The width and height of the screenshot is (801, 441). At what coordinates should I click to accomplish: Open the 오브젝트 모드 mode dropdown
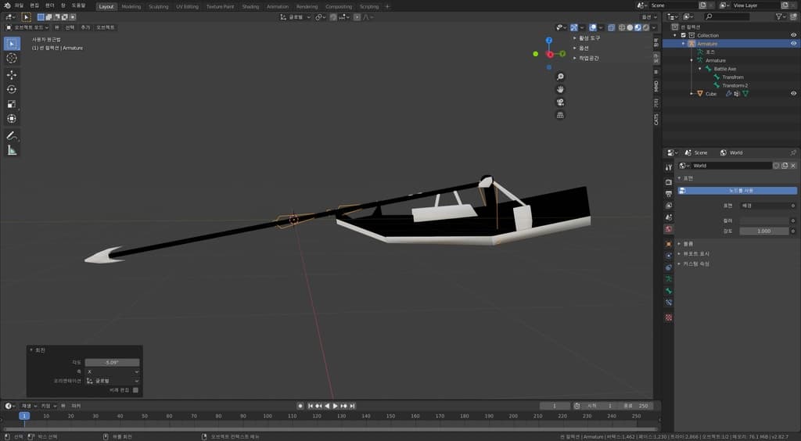coord(27,27)
